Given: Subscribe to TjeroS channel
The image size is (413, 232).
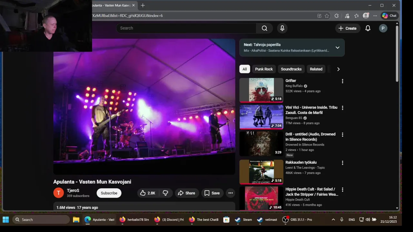Looking at the screenshot, I should click(x=109, y=193).
